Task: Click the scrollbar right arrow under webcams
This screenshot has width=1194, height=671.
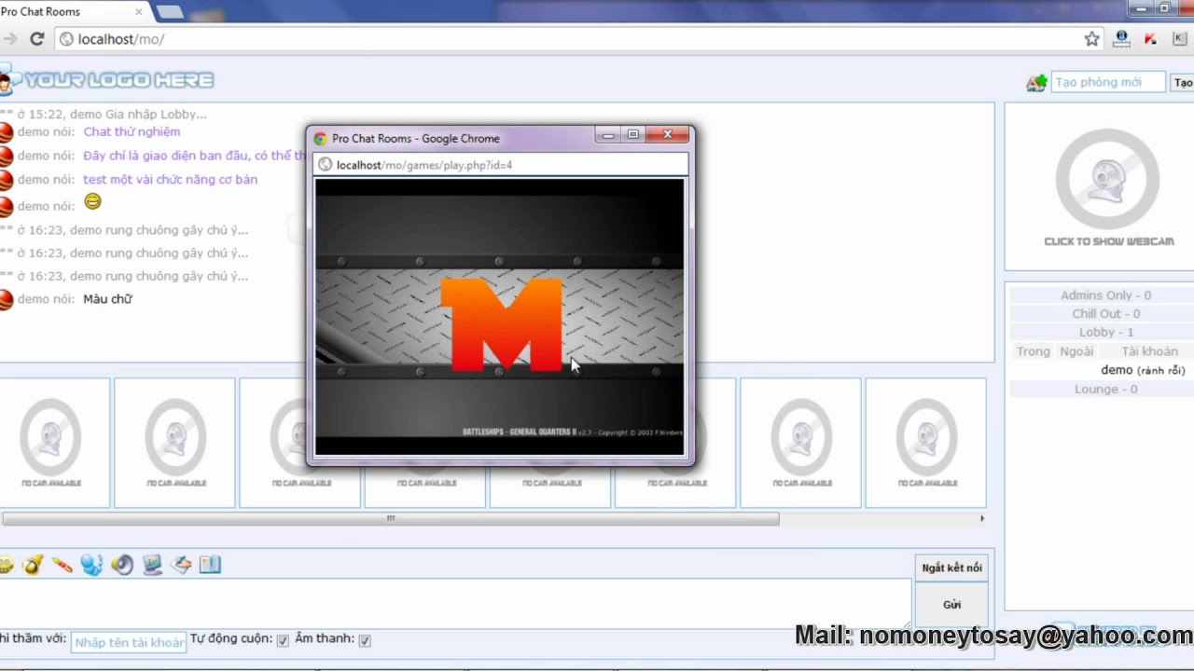Action: (981, 519)
